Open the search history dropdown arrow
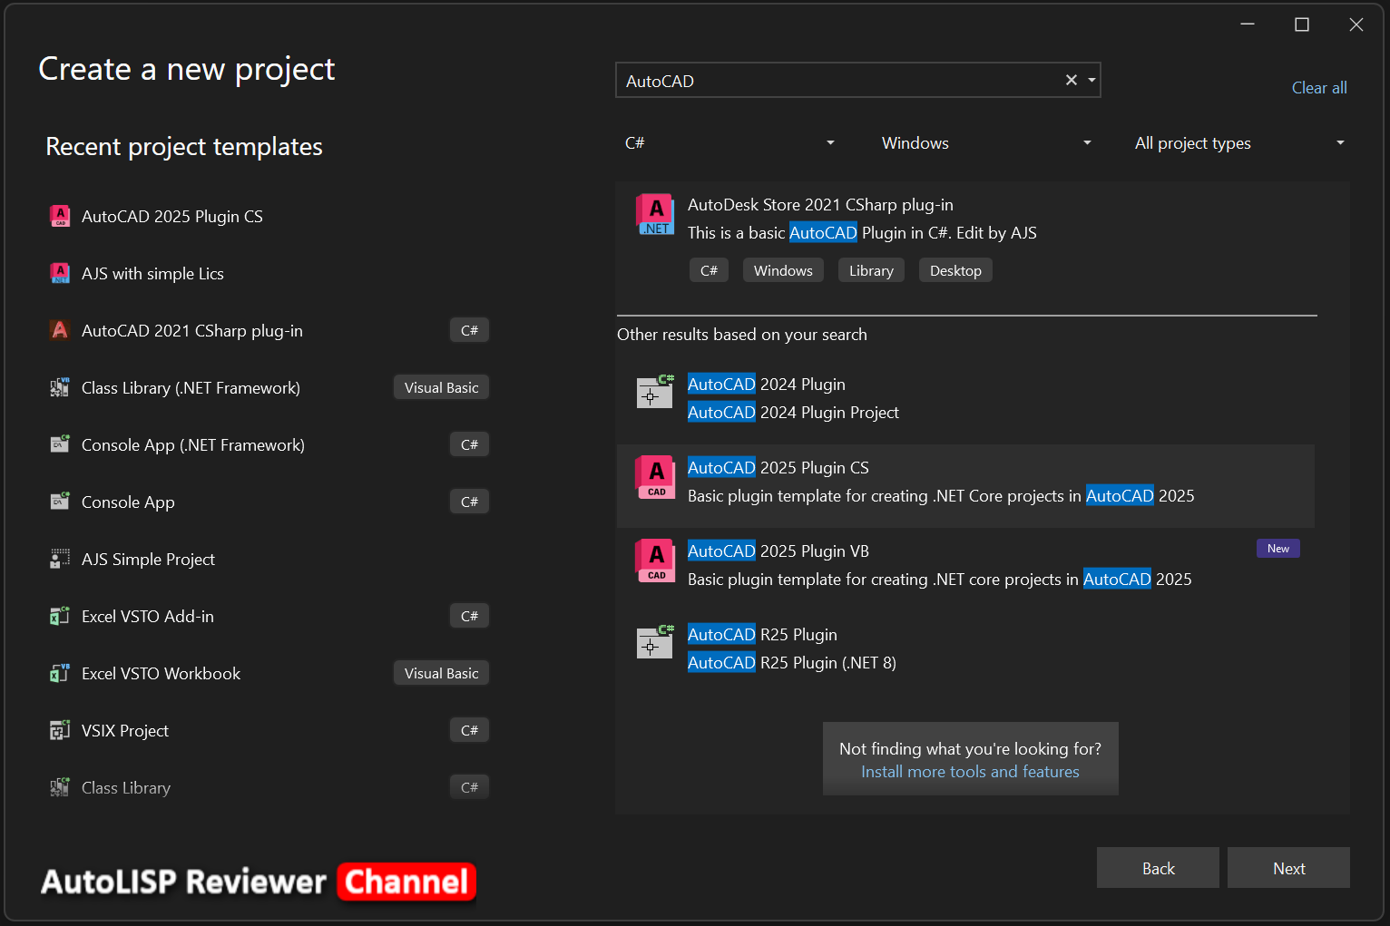 point(1091,80)
